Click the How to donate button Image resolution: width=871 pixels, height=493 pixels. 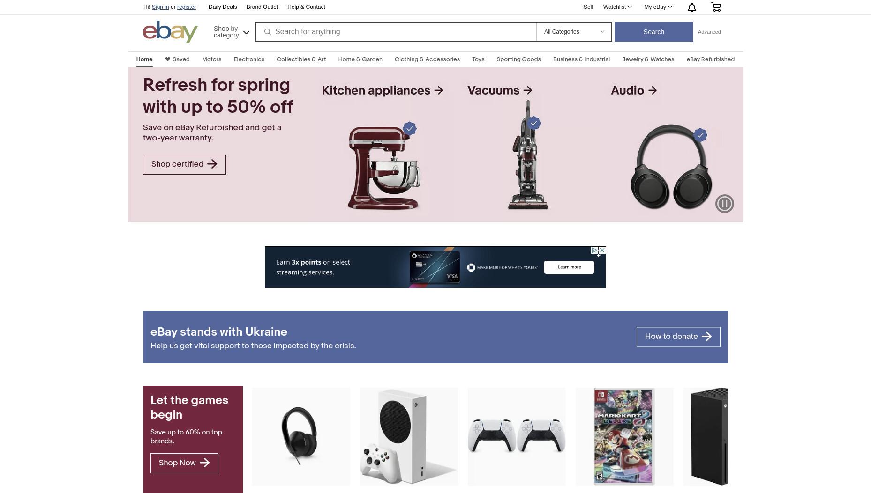[x=678, y=337]
